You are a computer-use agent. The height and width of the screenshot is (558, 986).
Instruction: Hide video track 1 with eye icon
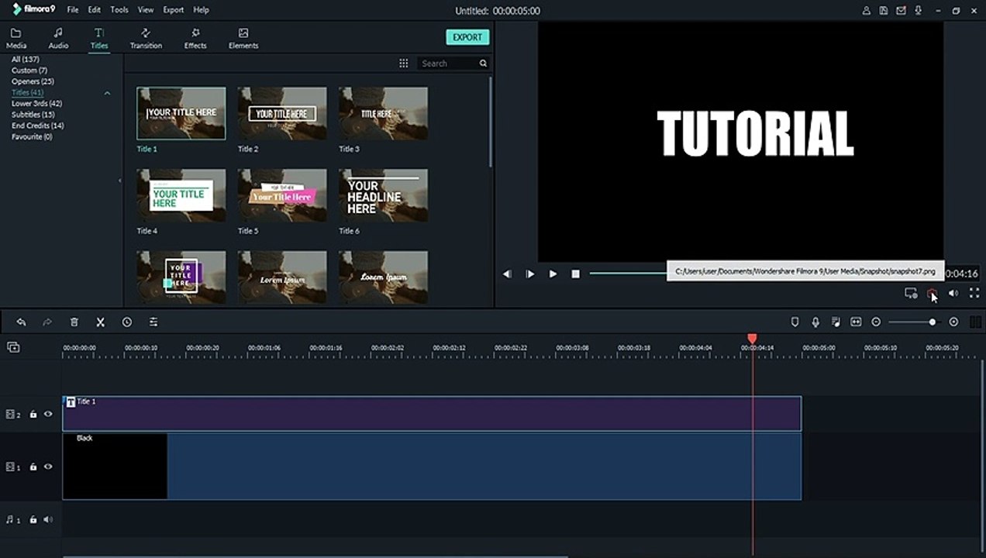(x=48, y=467)
